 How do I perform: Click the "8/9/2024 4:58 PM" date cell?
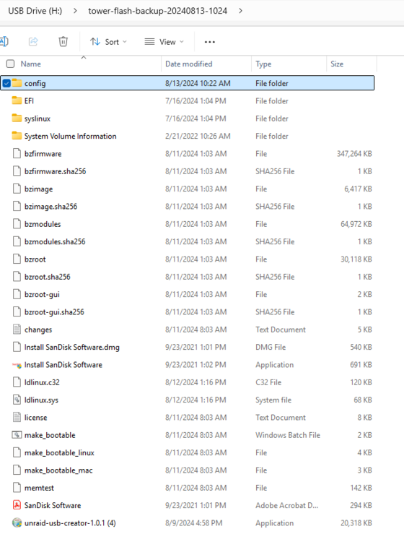point(193,523)
